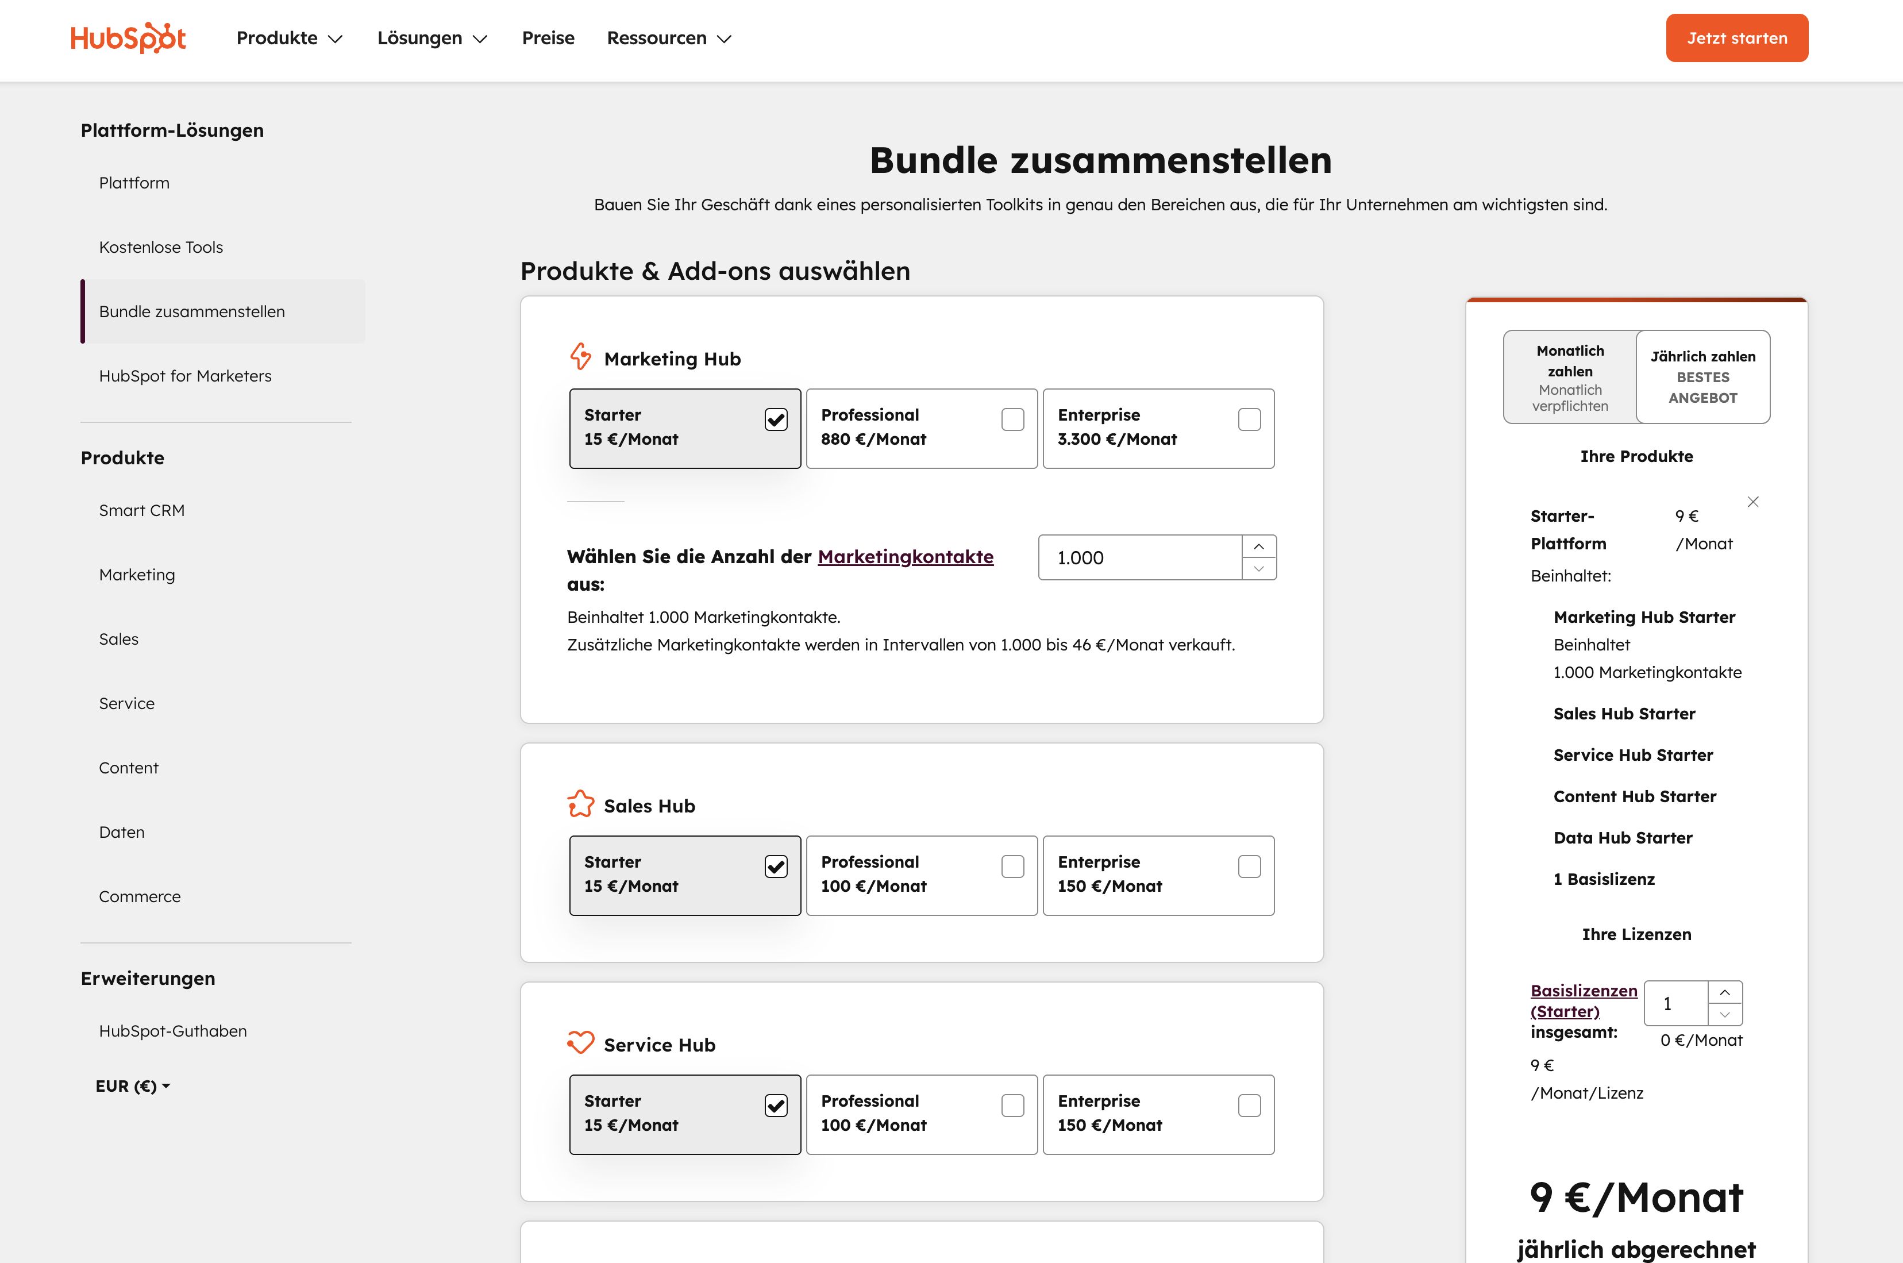
Task: Open the Ressourcen dropdown menu
Action: click(668, 38)
